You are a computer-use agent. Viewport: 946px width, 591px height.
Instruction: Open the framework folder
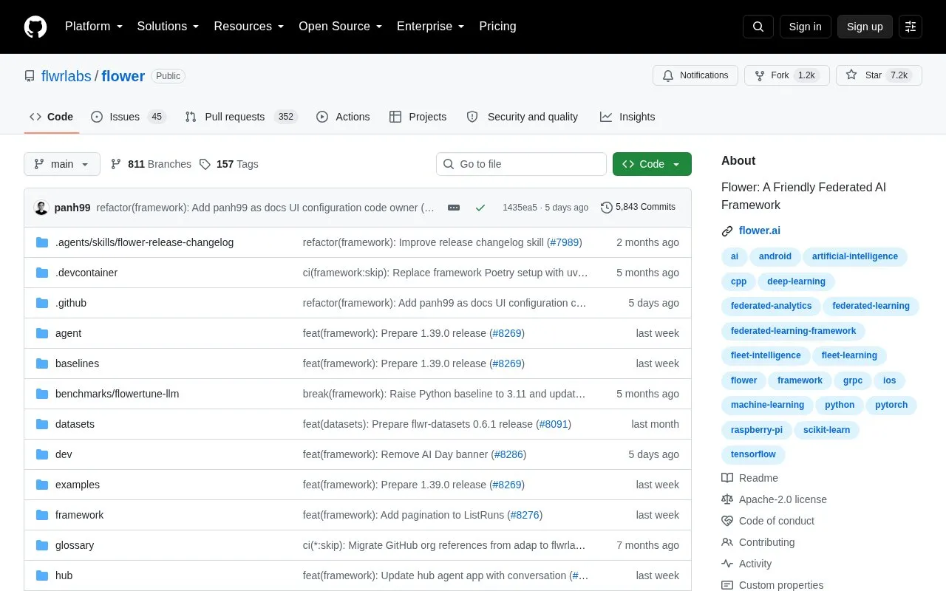coord(79,515)
